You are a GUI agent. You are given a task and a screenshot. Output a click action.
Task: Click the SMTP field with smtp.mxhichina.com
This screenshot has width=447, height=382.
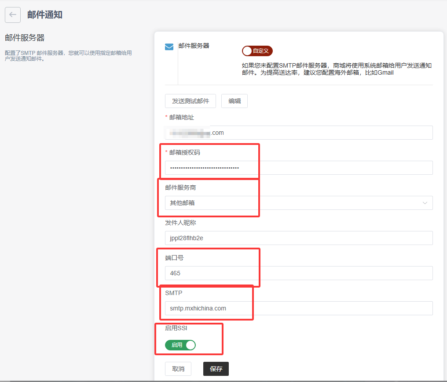pos(298,308)
